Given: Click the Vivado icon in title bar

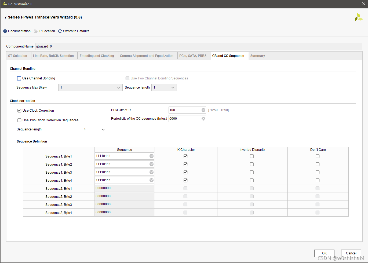Looking at the screenshot, I should coord(5,4).
